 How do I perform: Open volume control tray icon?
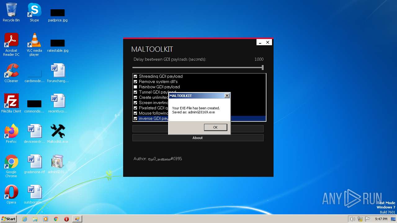pyautogui.click(x=352, y=219)
